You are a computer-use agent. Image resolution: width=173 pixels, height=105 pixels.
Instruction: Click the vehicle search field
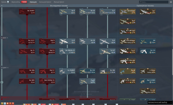[154, 2]
